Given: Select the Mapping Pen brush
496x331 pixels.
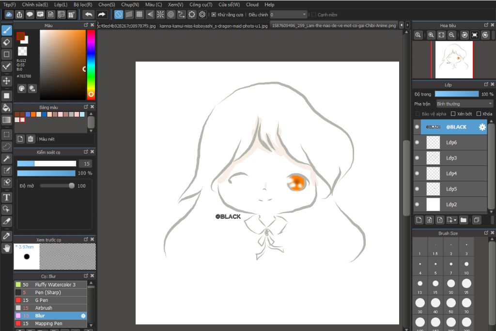Looking at the screenshot, I should [x=50, y=323].
